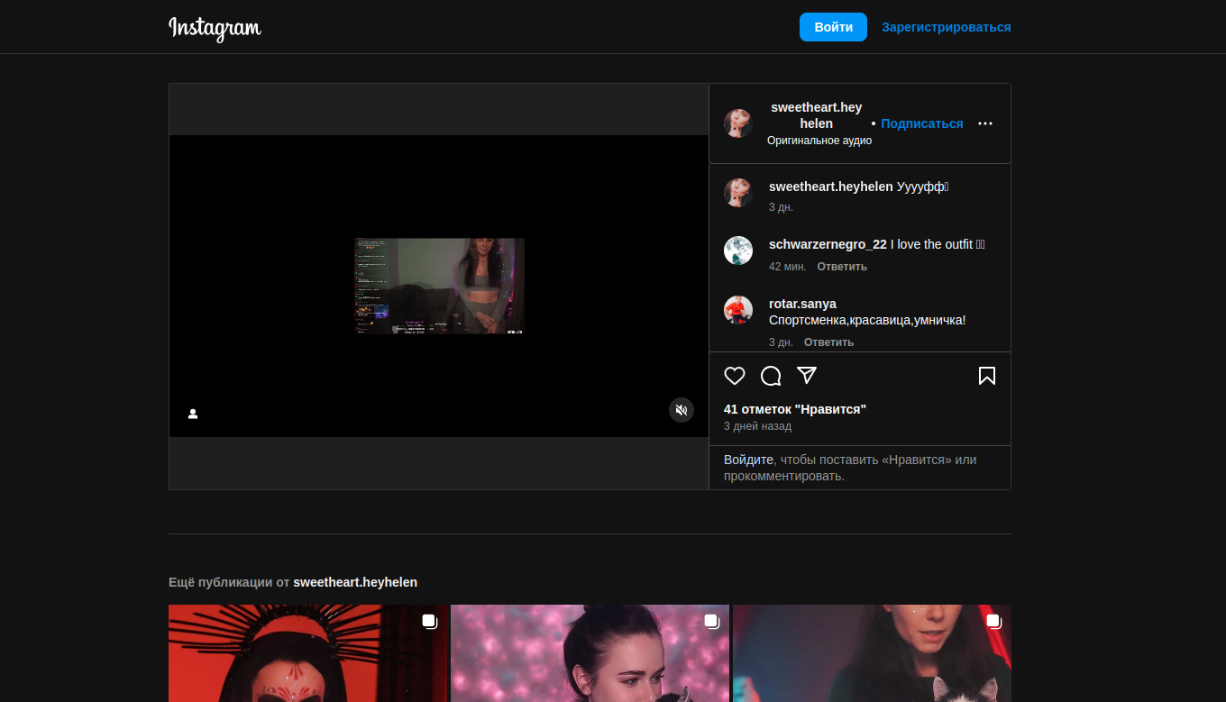Open sweetheart.heyhelen caption avatar
Screen dimensions: 1226x702
coord(738,193)
